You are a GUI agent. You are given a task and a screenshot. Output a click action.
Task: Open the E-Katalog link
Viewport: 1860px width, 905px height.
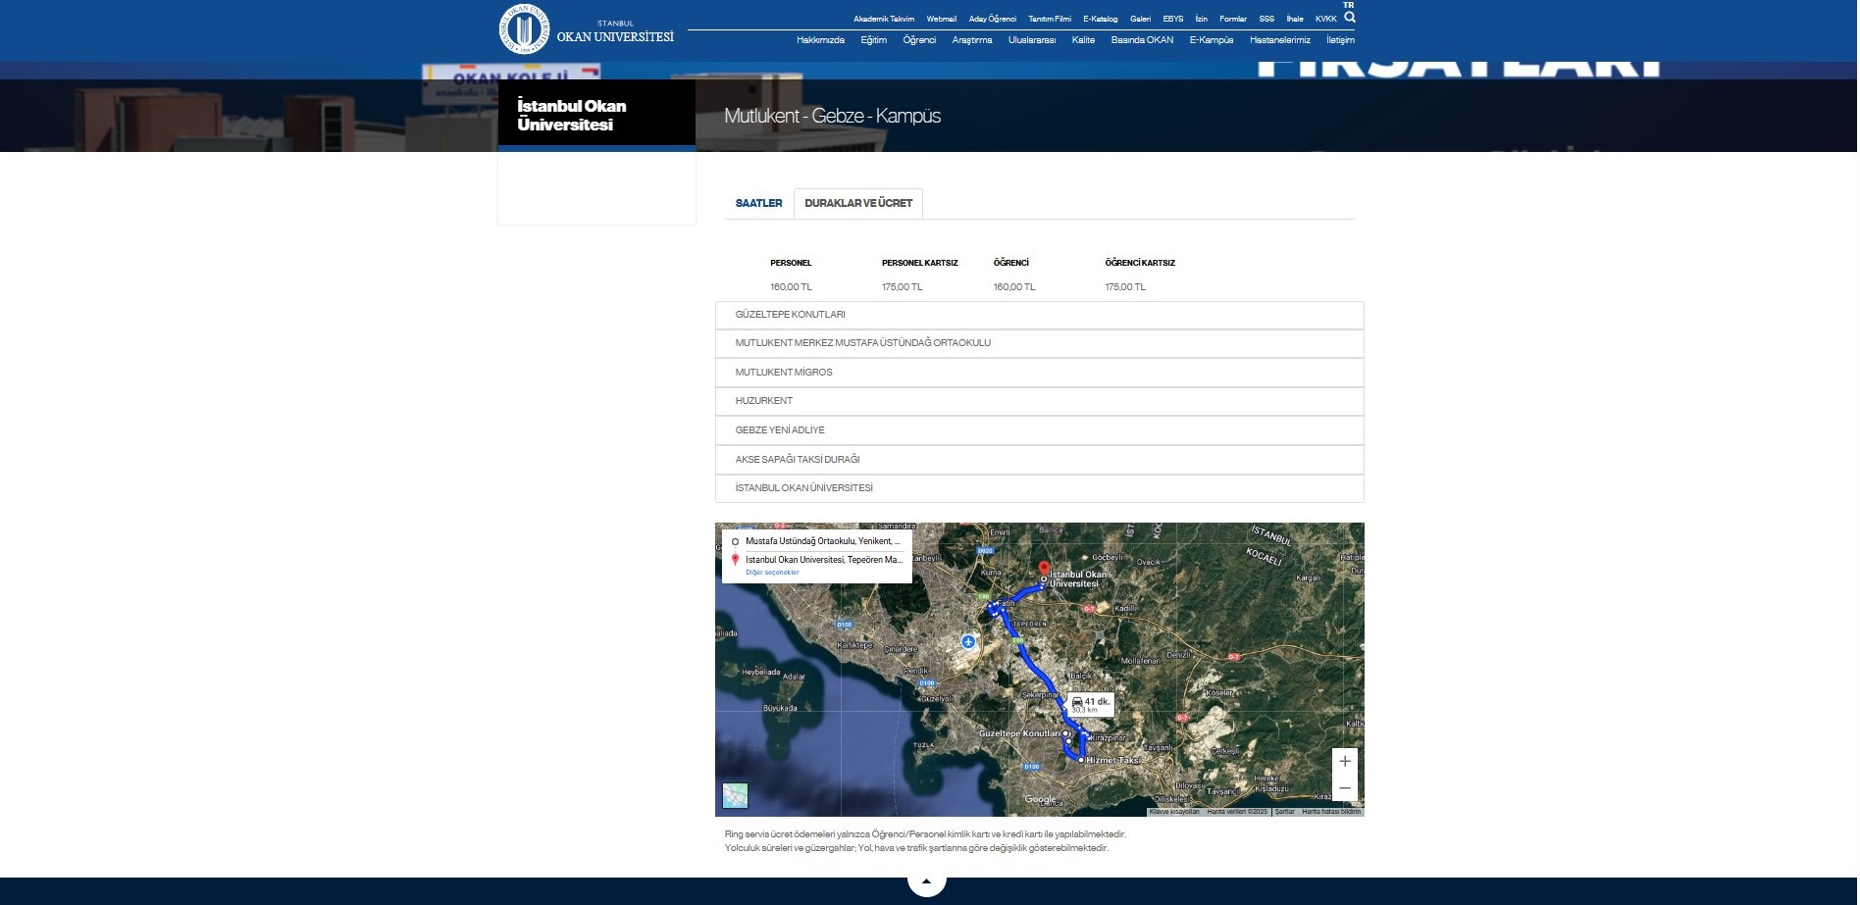click(x=1101, y=19)
